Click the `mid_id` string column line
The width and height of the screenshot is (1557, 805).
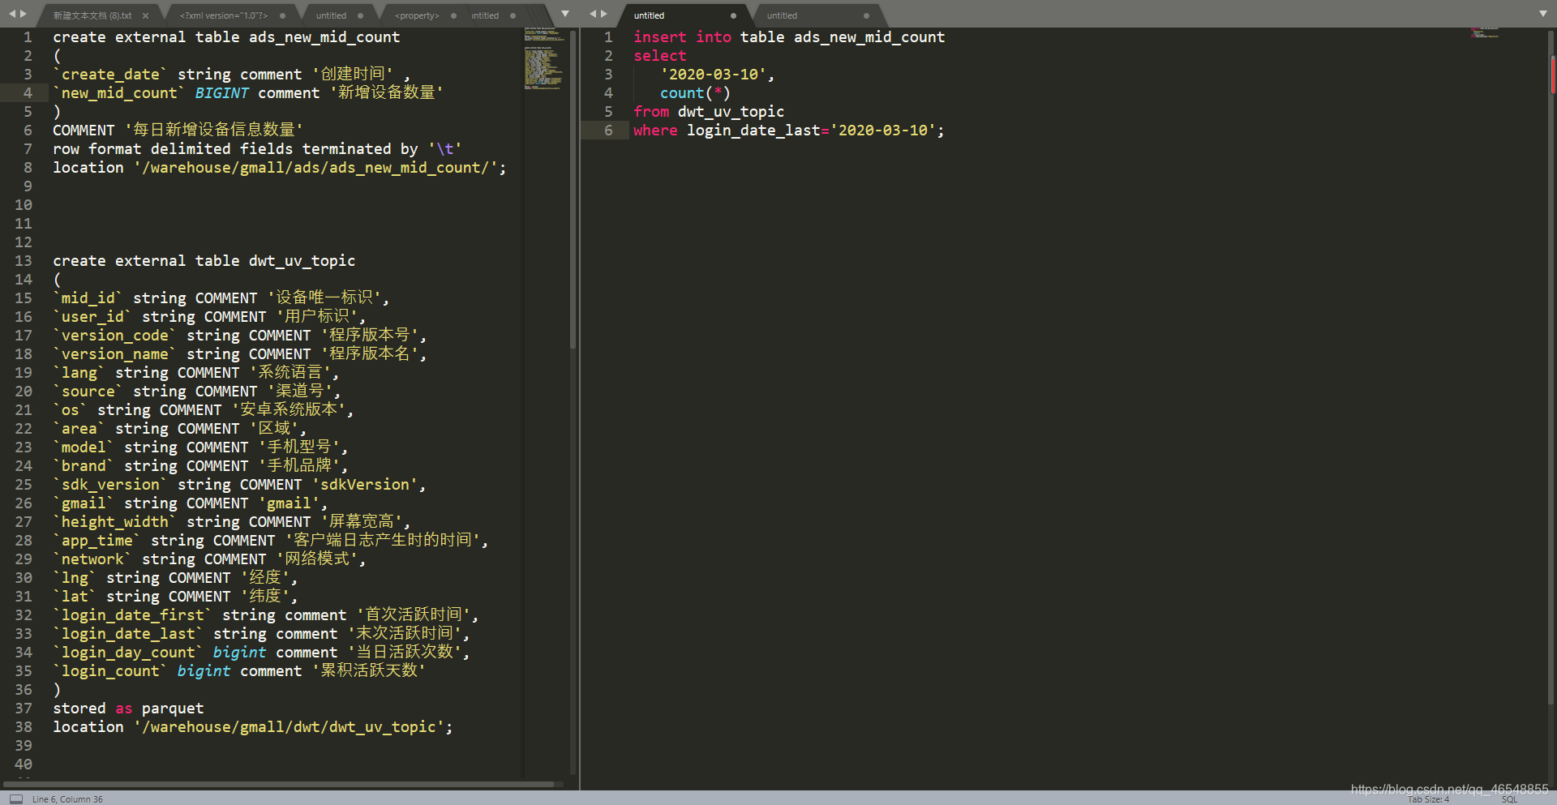(x=221, y=298)
